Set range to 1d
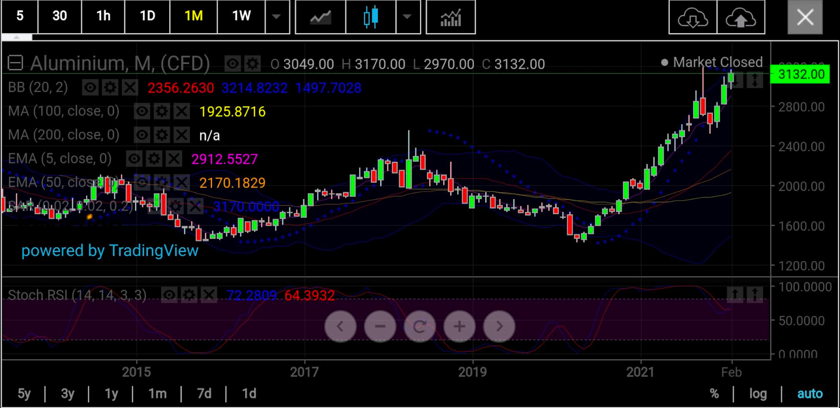This screenshot has width=840, height=408. click(249, 394)
